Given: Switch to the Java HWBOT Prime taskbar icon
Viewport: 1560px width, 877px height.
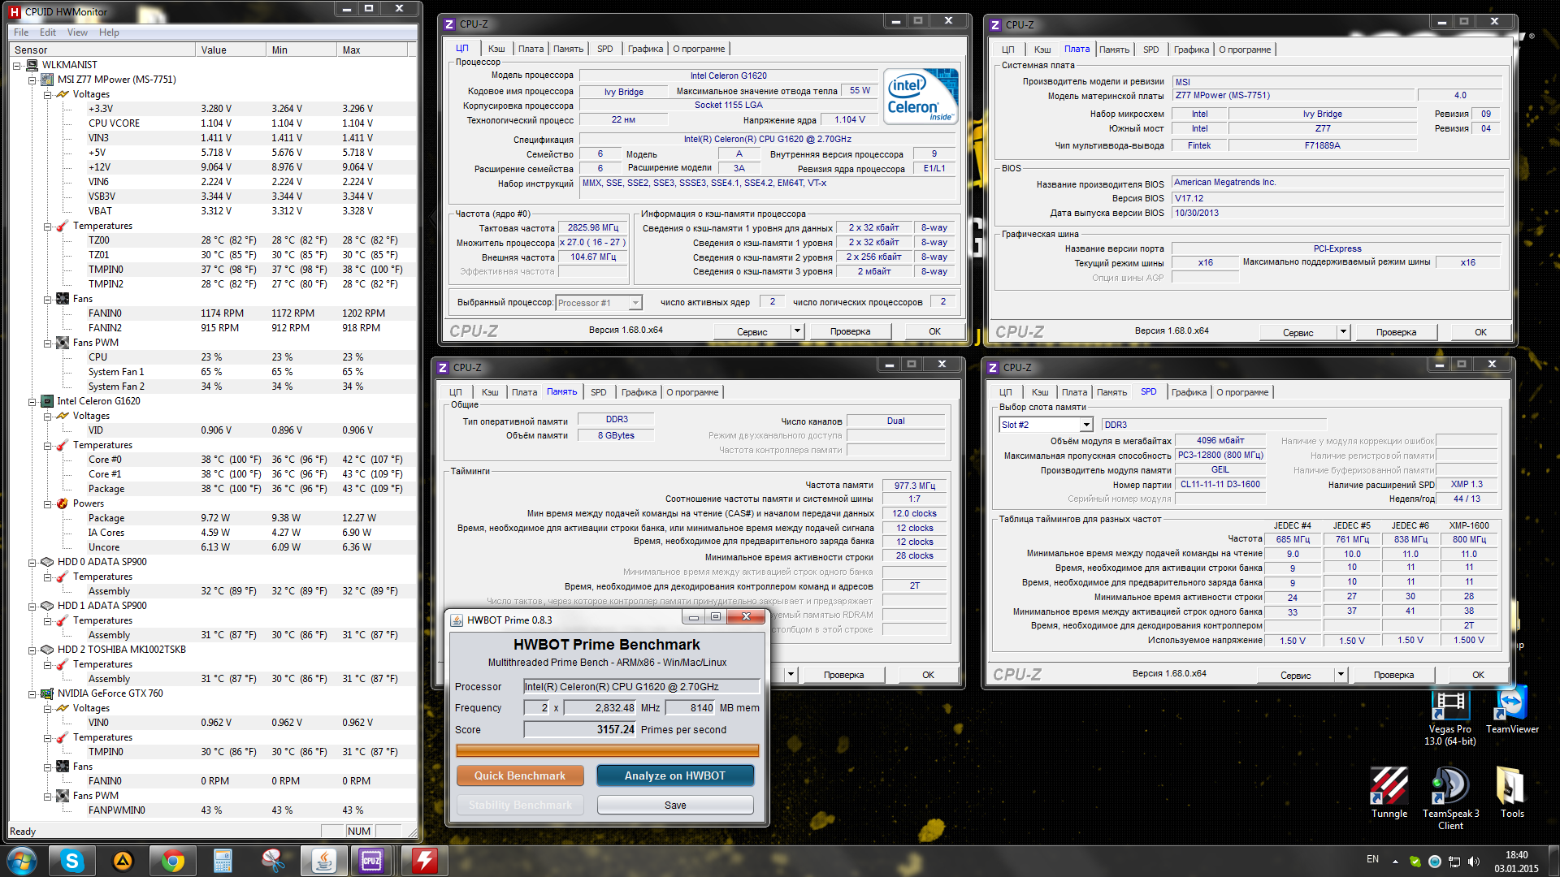Looking at the screenshot, I should [323, 861].
